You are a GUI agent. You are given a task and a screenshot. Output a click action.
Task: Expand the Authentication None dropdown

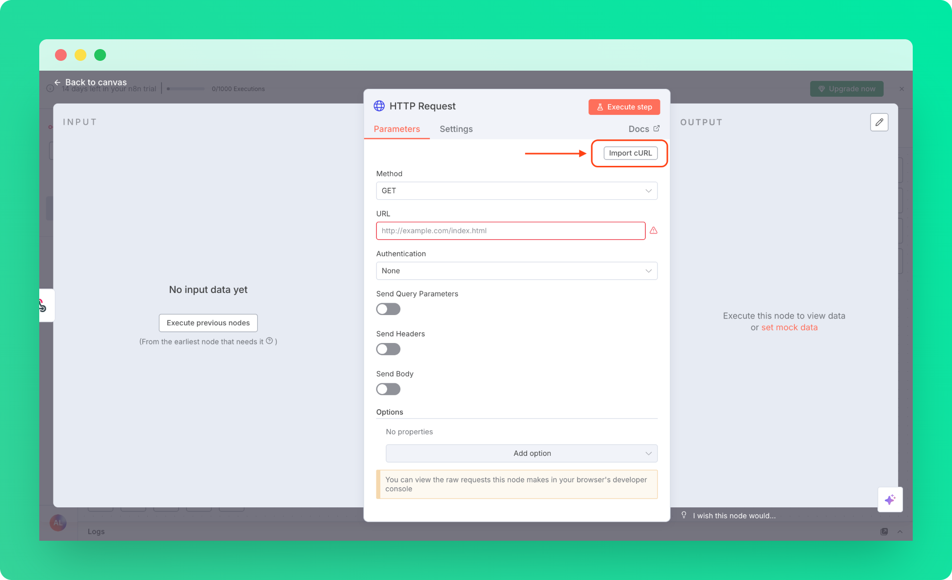516,271
